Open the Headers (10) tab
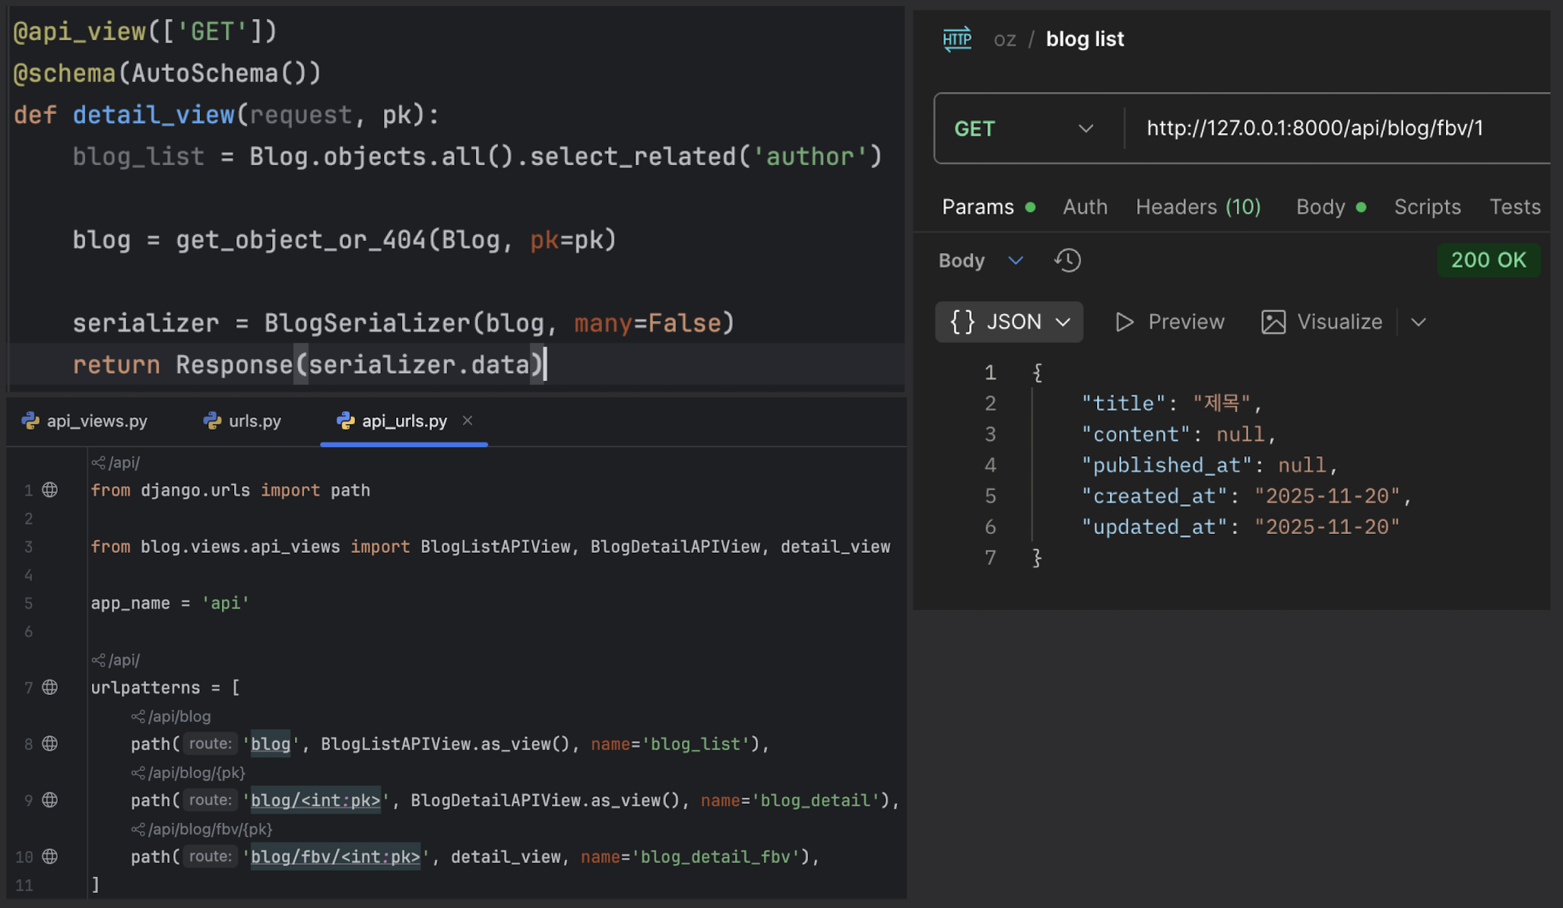Viewport: 1563px width, 908px height. click(x=1197, y=207)
